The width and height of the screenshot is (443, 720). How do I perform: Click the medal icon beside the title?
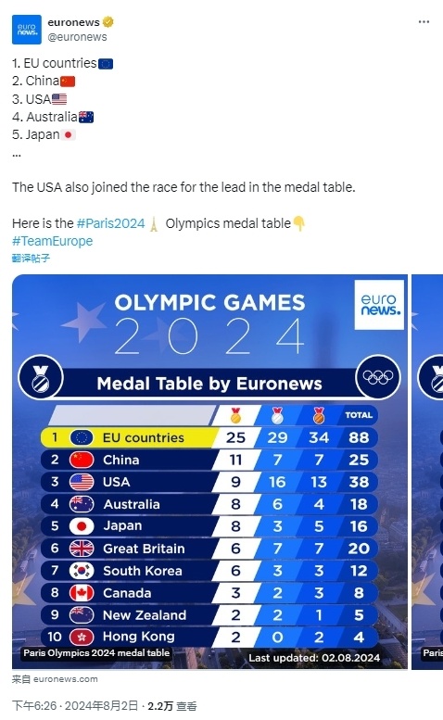pos(41,377)
